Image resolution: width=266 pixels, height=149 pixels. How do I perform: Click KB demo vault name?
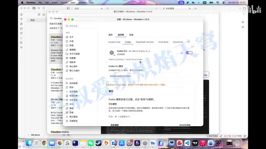[35, 135]
